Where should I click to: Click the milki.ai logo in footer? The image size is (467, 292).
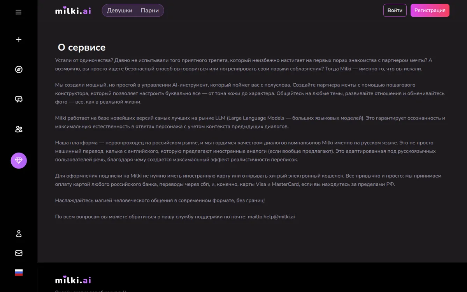pyautogui.click(x=73, y=280)
